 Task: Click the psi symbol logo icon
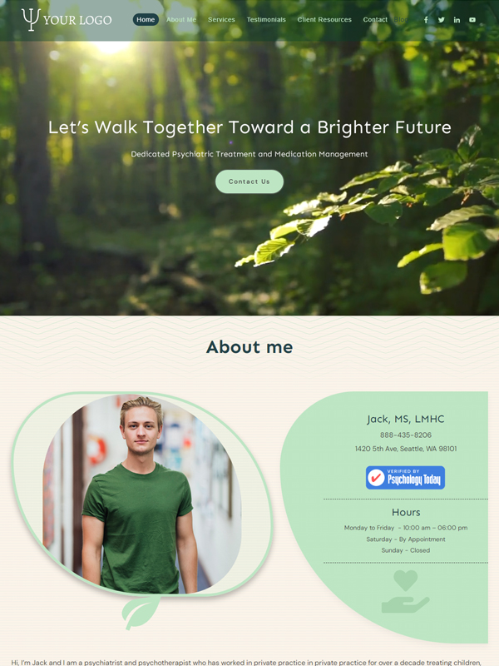(31, 19)
